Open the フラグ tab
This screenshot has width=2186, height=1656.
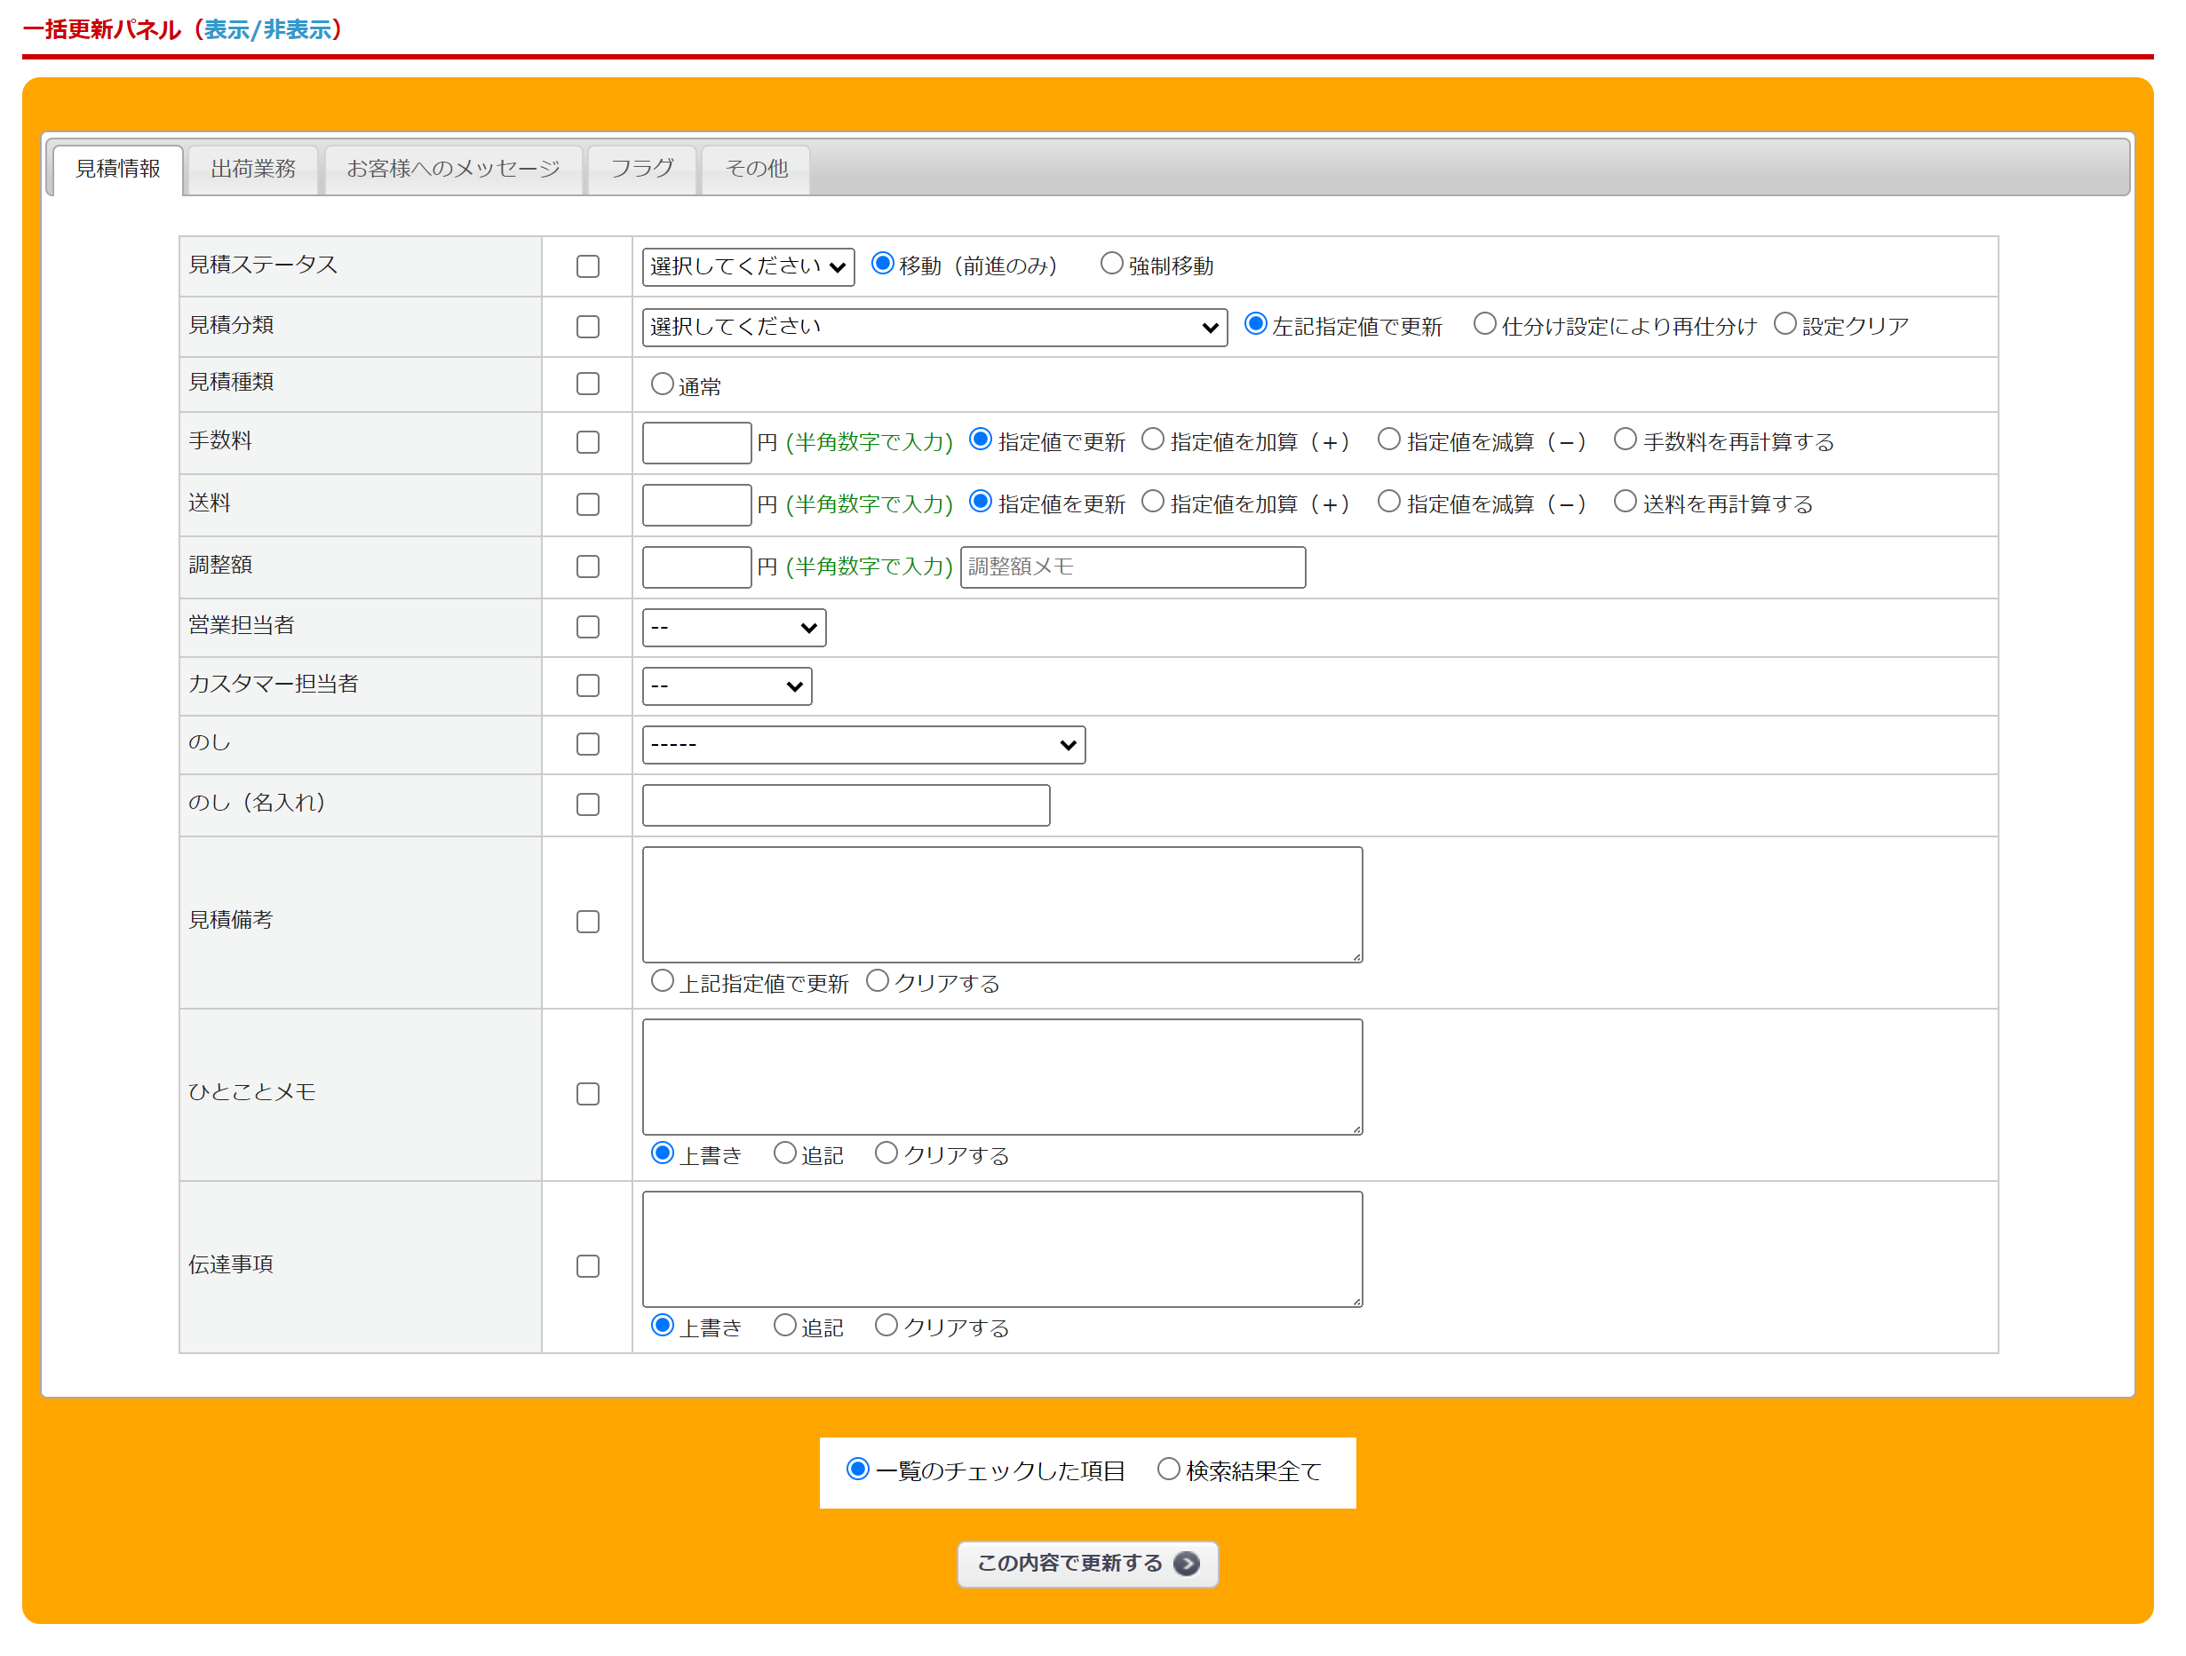click(x=641, y=169)
